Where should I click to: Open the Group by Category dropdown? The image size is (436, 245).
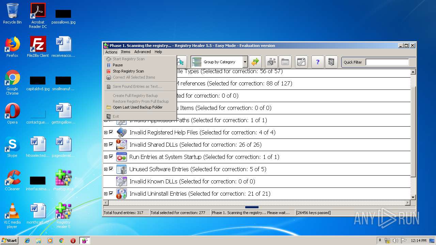[245, 62]
